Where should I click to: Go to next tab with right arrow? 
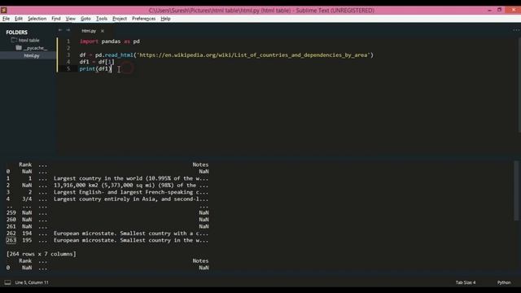[68, 30]
